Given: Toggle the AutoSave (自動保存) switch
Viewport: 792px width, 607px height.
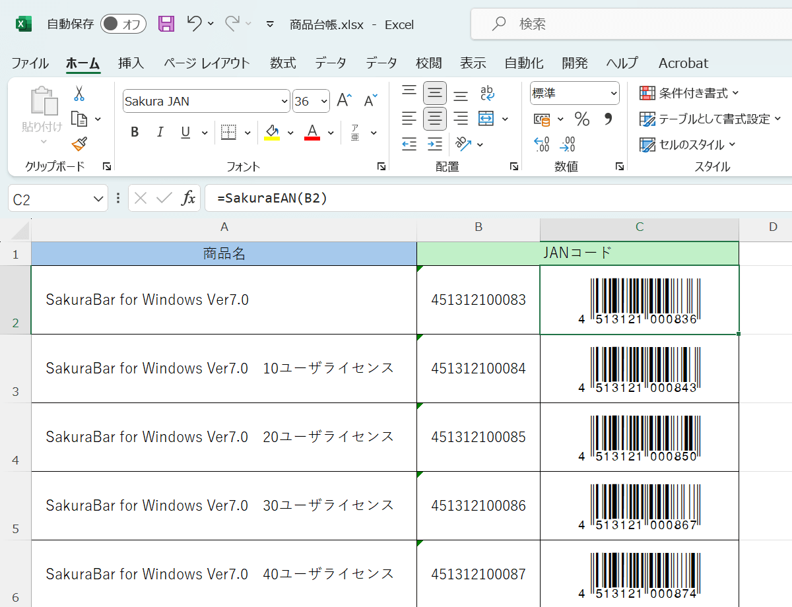Looking at the screenshot, I should 123,24.
